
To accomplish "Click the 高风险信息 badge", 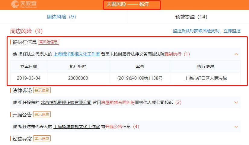I will (49, 42).
